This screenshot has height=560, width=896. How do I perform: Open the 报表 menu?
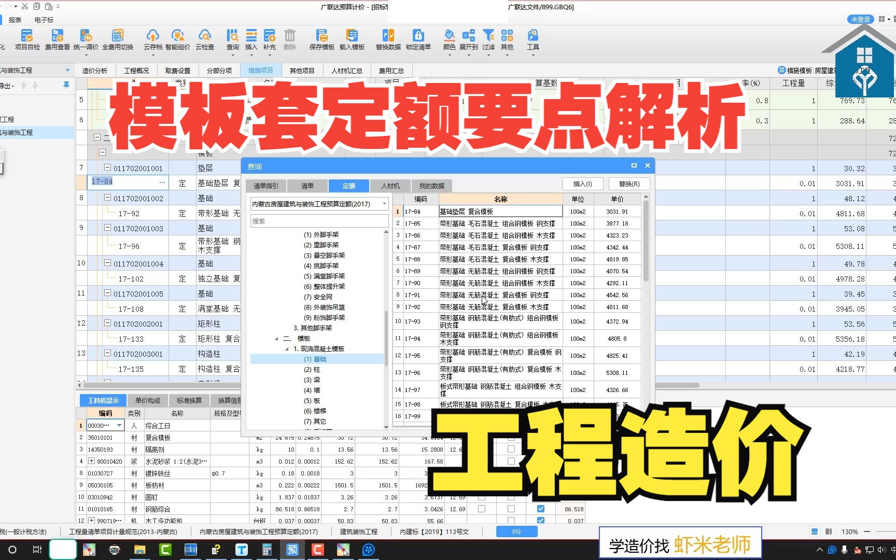click(15, 20)
